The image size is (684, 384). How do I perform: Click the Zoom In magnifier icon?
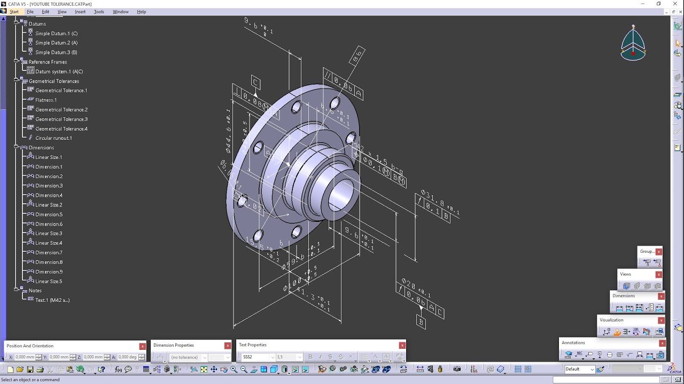pos(234,369)
